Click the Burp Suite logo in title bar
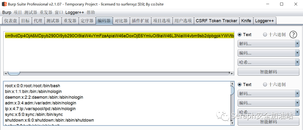 click(x=4, y=4)
